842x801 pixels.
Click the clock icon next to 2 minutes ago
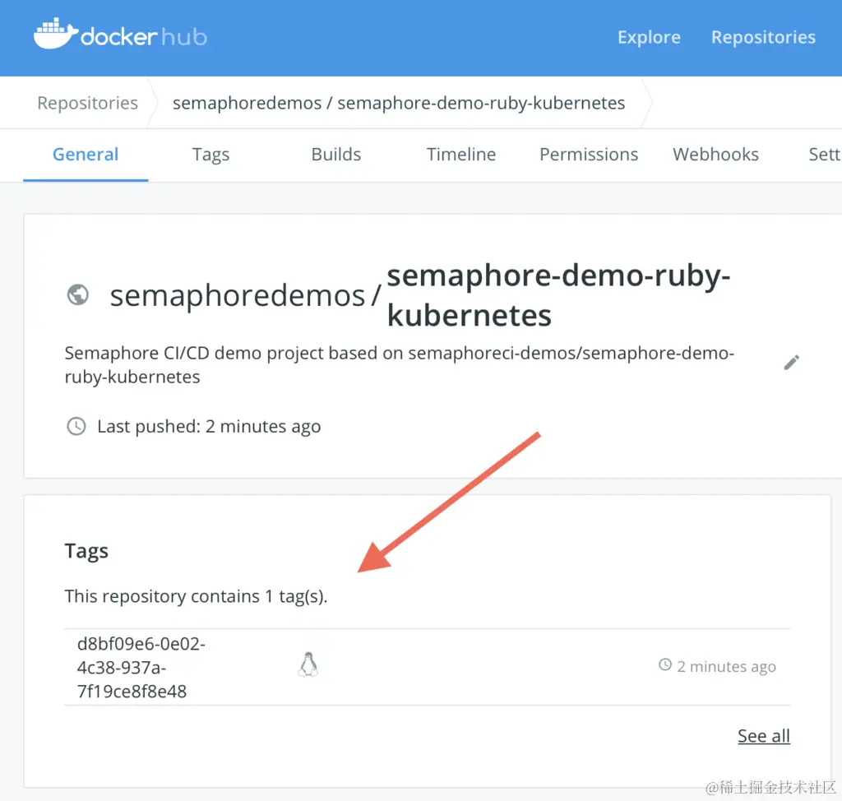click(x=664, y=666)
